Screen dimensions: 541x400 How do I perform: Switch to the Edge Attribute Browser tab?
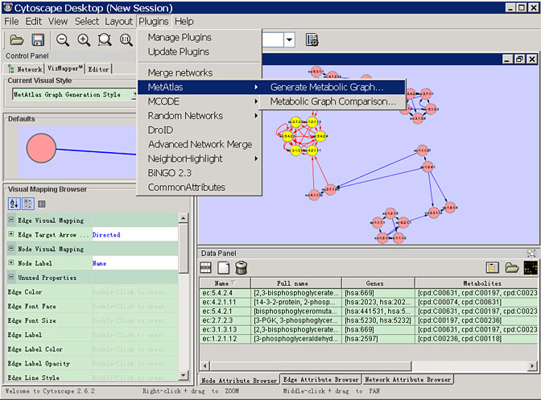[320, 379]
